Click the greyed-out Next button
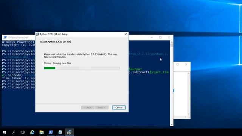Screen dimensions: 242x136 (x=102, y=107)
